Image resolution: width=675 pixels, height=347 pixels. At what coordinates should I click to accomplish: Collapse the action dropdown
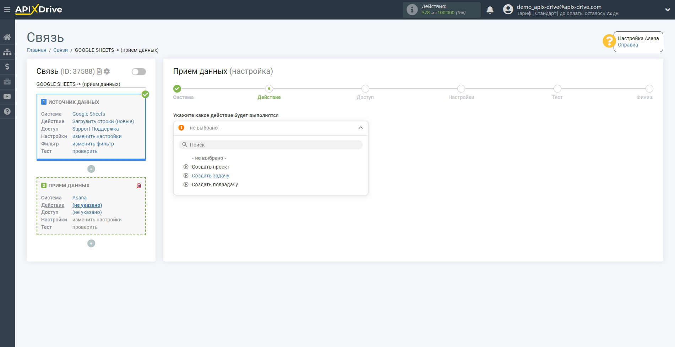click(361, 128)
